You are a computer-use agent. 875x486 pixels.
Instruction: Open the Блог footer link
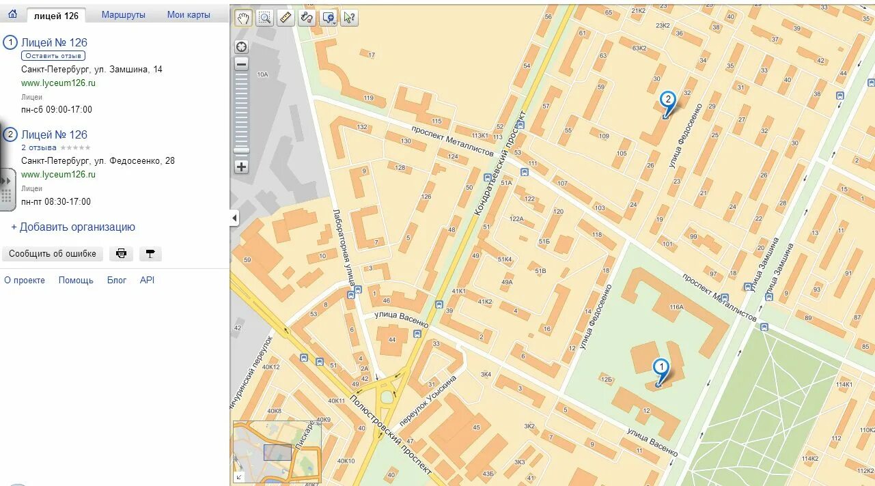(117, 281)
